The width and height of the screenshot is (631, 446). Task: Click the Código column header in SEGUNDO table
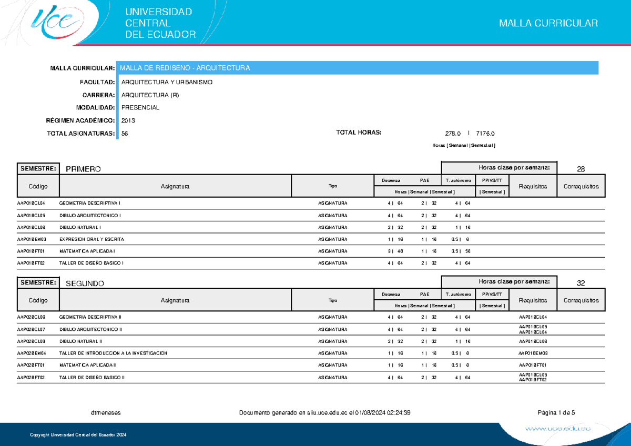pyautogui.click(x=38, y=300)
